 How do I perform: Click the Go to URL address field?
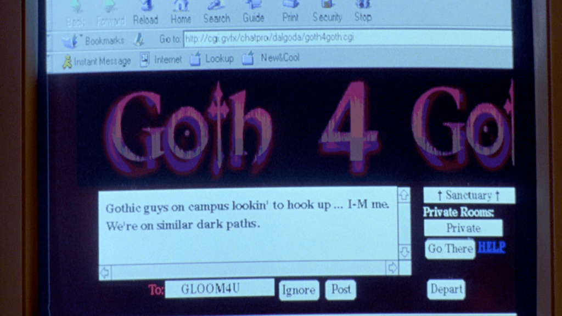tap(347, 38)
